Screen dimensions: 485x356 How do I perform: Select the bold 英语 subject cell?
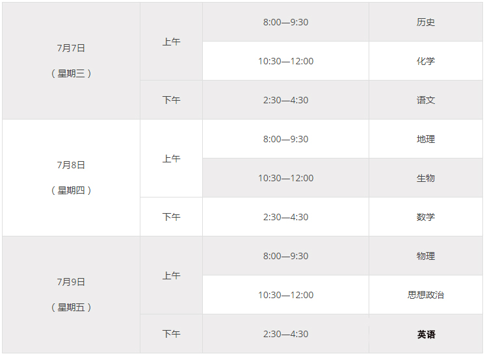[426, 334]
